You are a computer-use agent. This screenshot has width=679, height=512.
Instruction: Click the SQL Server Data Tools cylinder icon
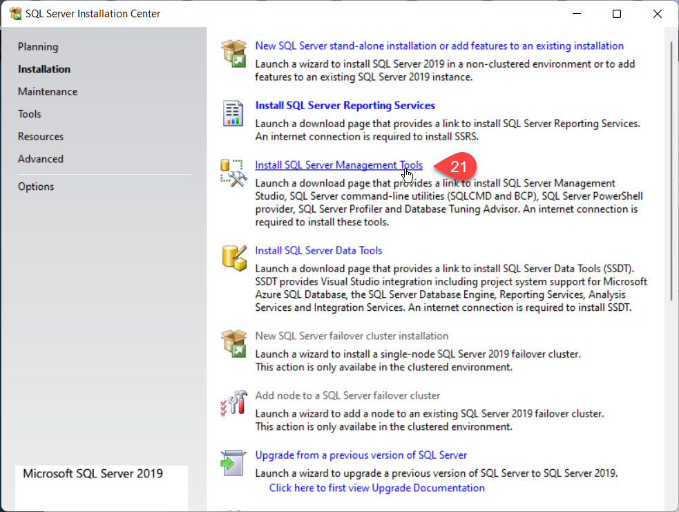tap(234, 258)
